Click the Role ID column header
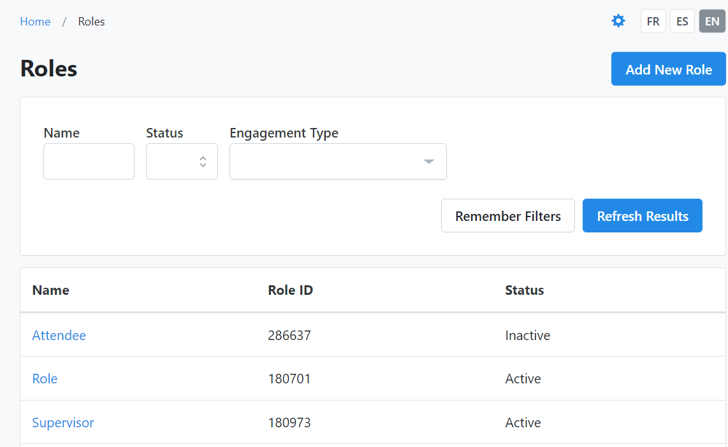This screenshot has width=728, height=447. click(x=290, y=290)
